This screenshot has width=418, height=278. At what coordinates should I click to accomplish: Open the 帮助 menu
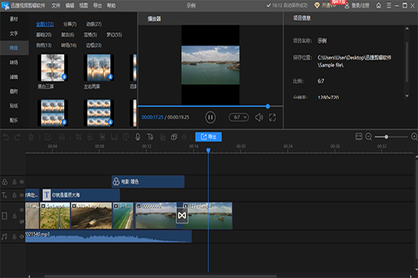click(x=111, y=4)
